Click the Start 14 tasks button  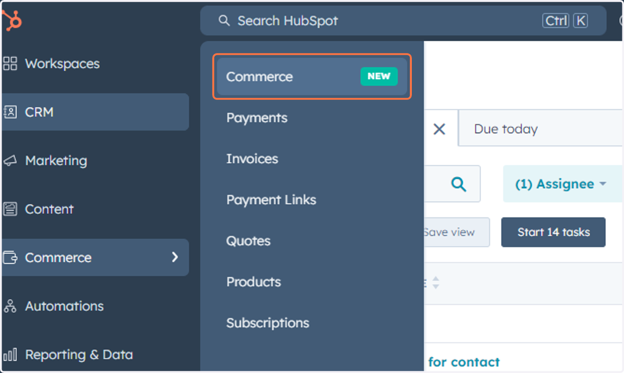click(x=553, y=232)
